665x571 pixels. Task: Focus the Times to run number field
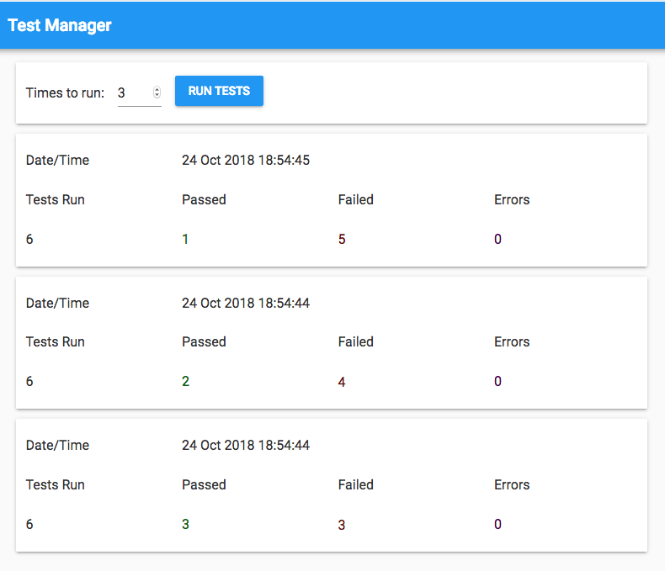click(x=133, y=93)
